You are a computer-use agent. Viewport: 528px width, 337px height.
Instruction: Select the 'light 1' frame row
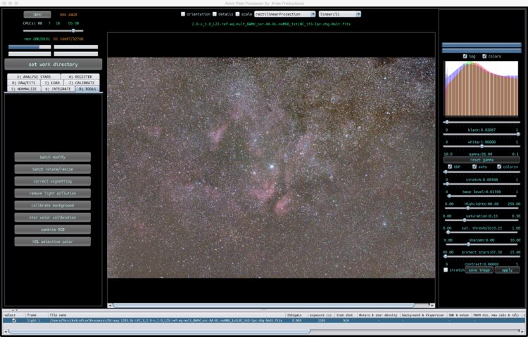[264, 321]
